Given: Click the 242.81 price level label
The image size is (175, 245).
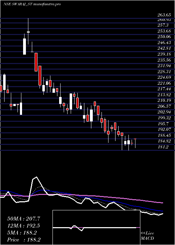Looking at the screenshot, I should pyautogui.click(x=163, y=48).
